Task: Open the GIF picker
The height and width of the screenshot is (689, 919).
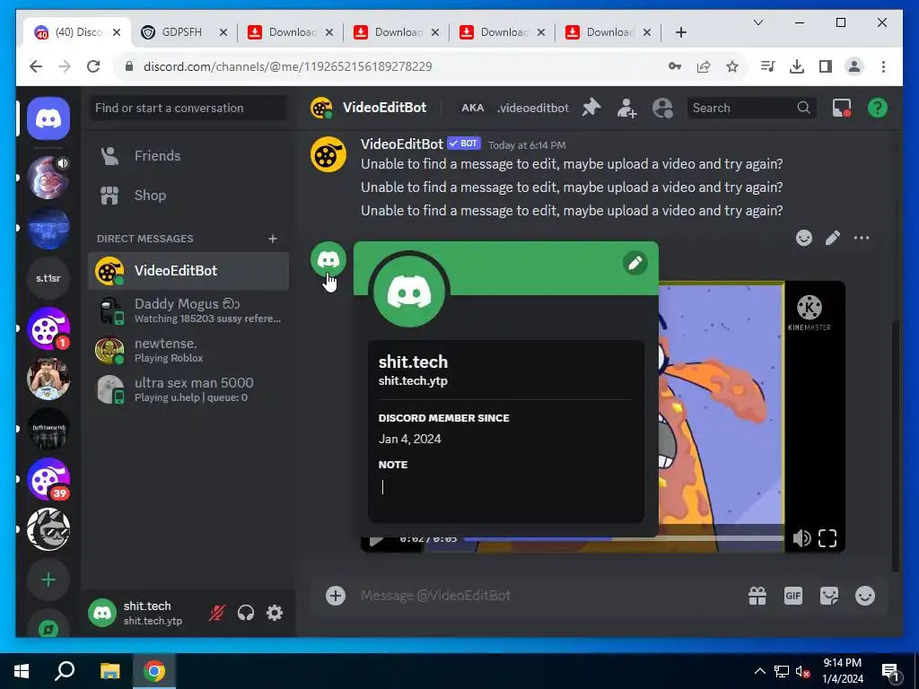Action: 793,596
